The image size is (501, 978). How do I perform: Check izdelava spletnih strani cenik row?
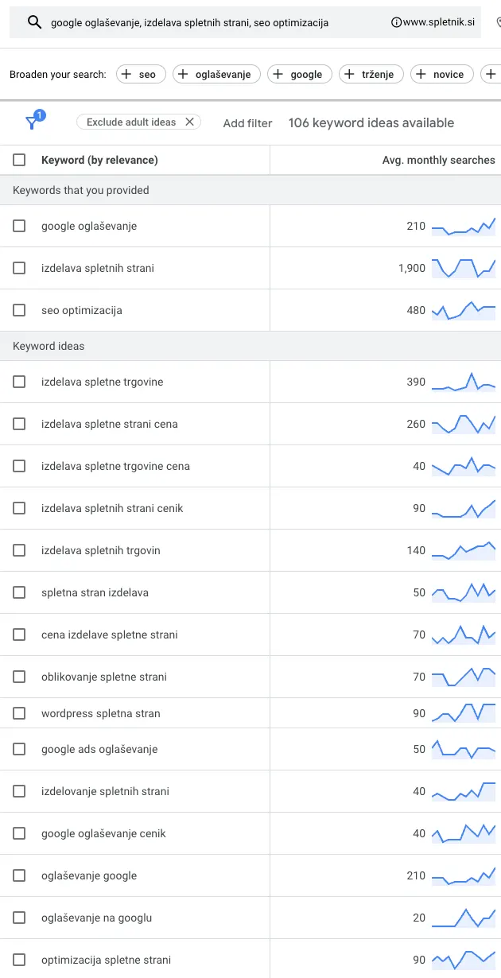[19, 508]
